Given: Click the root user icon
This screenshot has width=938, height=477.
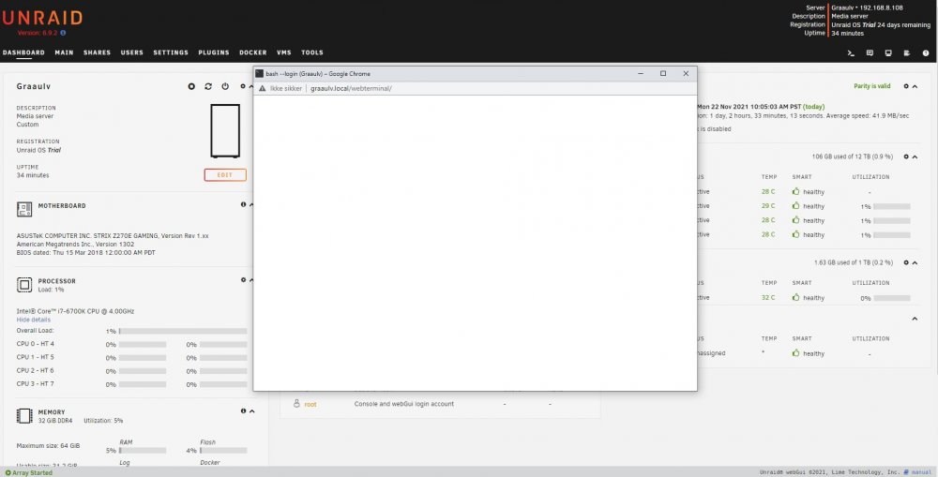Looking at the screenshot, I should click(x=296, y=404).
